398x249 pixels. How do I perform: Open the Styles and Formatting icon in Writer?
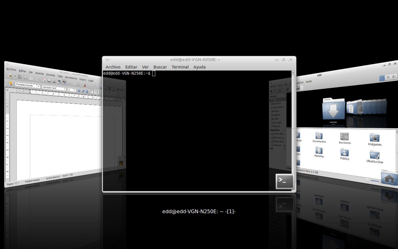tap(11, 83)
